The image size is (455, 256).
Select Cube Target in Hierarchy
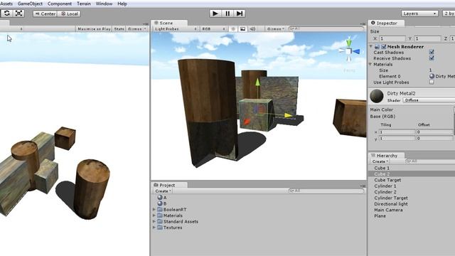387,180
